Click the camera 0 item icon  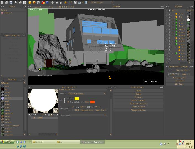(x=2, y=13)
